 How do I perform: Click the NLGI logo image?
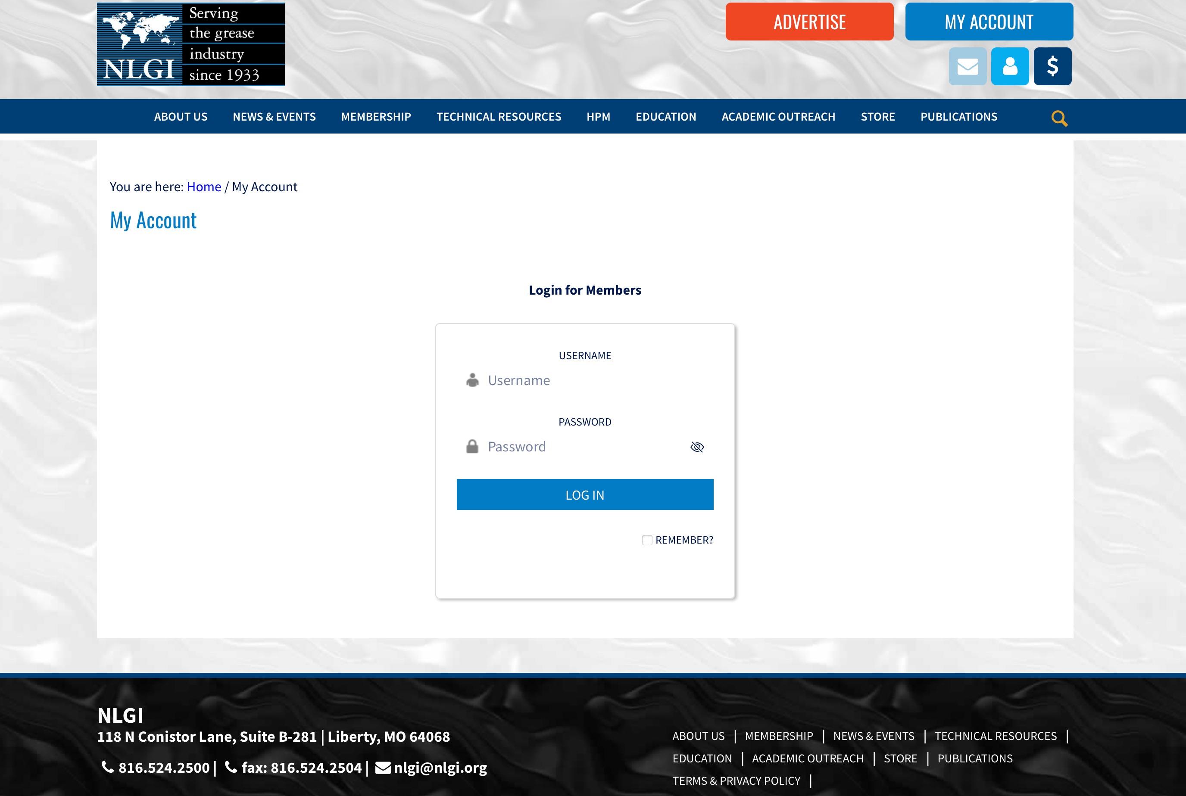tap(190, 44)
